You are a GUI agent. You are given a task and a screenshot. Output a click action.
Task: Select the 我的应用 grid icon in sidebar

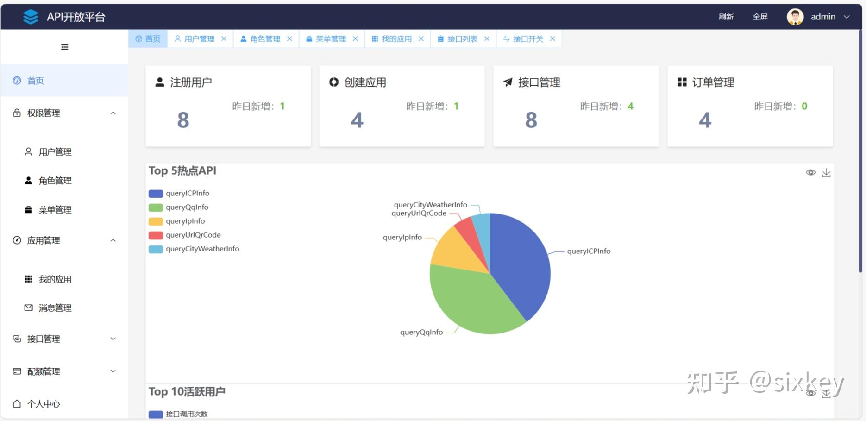click(28, 279)
